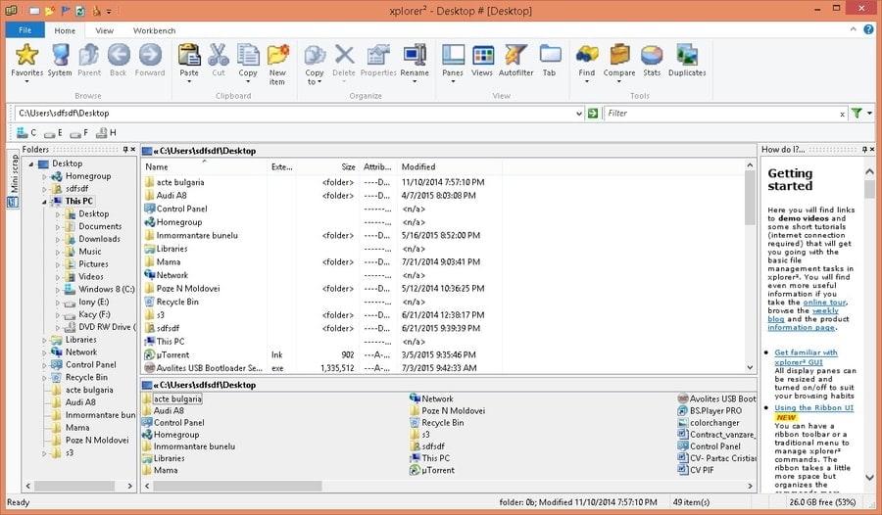Go to Parent folder
Image resolution: width=882 pixels, height=515 pixels.
[x=89, y=60]
